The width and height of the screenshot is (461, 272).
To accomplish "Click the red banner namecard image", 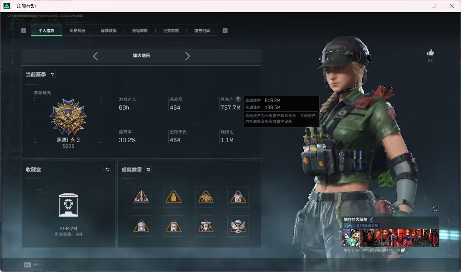I will (400, 238).
